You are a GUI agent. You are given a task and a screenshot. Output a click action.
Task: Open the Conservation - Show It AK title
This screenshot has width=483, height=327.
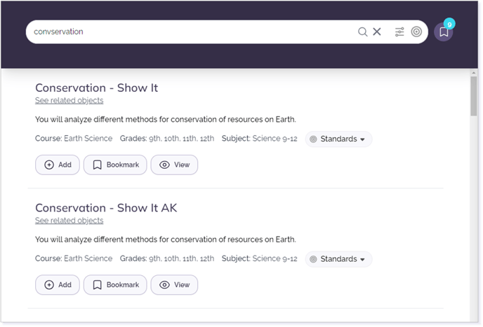[x=106, y=208]
